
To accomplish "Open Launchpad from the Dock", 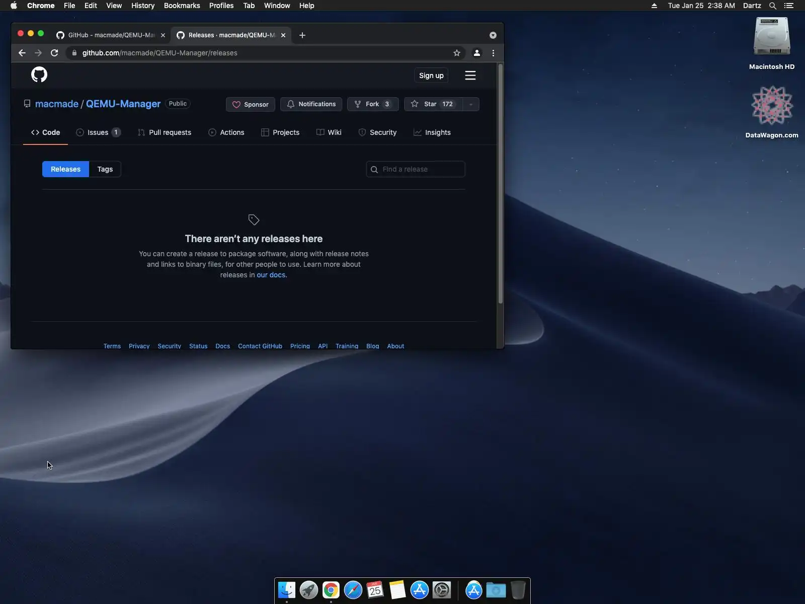I will click(309, 590).
